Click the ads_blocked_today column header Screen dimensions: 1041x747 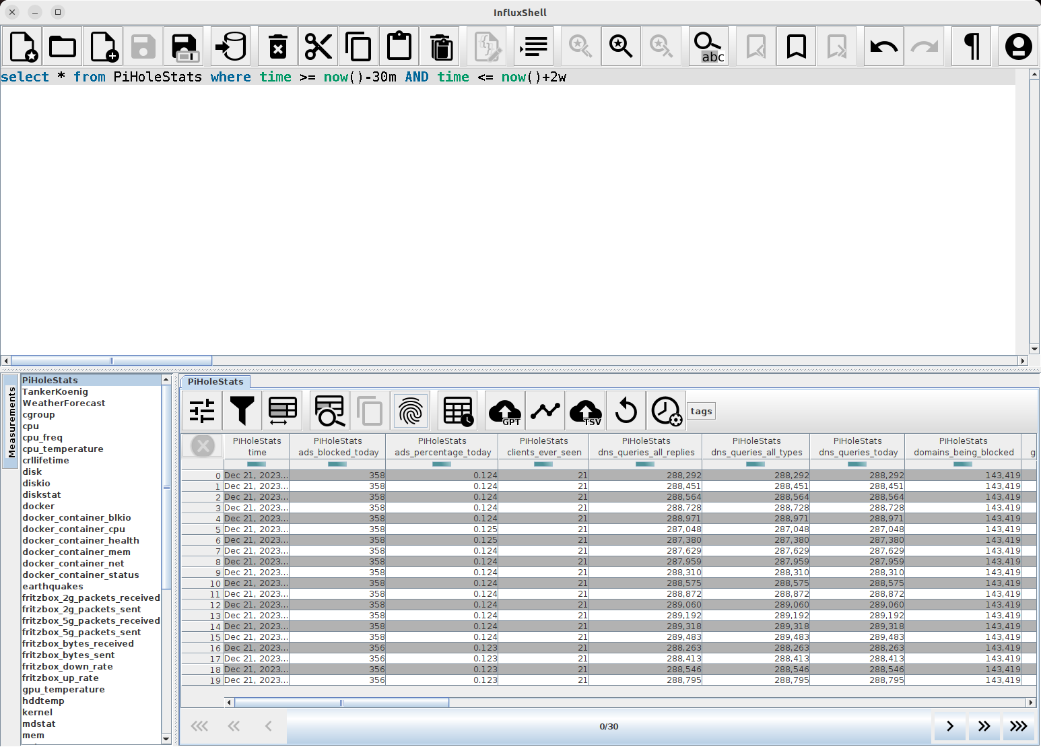[338, 447]
